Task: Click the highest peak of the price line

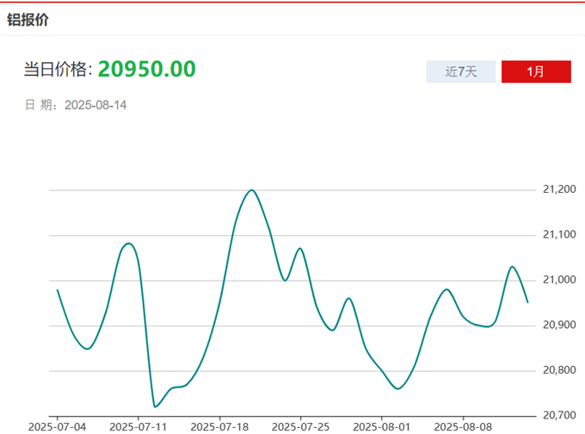Action: [251, 190]
